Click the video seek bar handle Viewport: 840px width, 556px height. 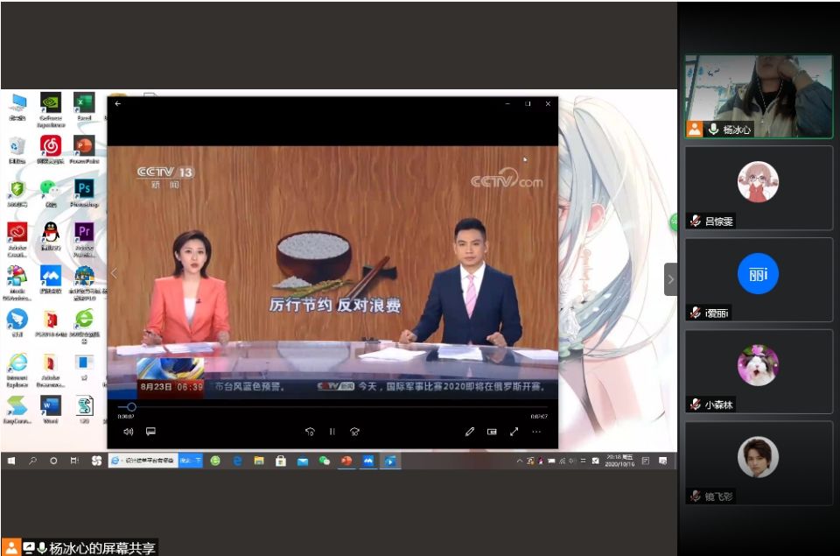click(x=131, y=407)
